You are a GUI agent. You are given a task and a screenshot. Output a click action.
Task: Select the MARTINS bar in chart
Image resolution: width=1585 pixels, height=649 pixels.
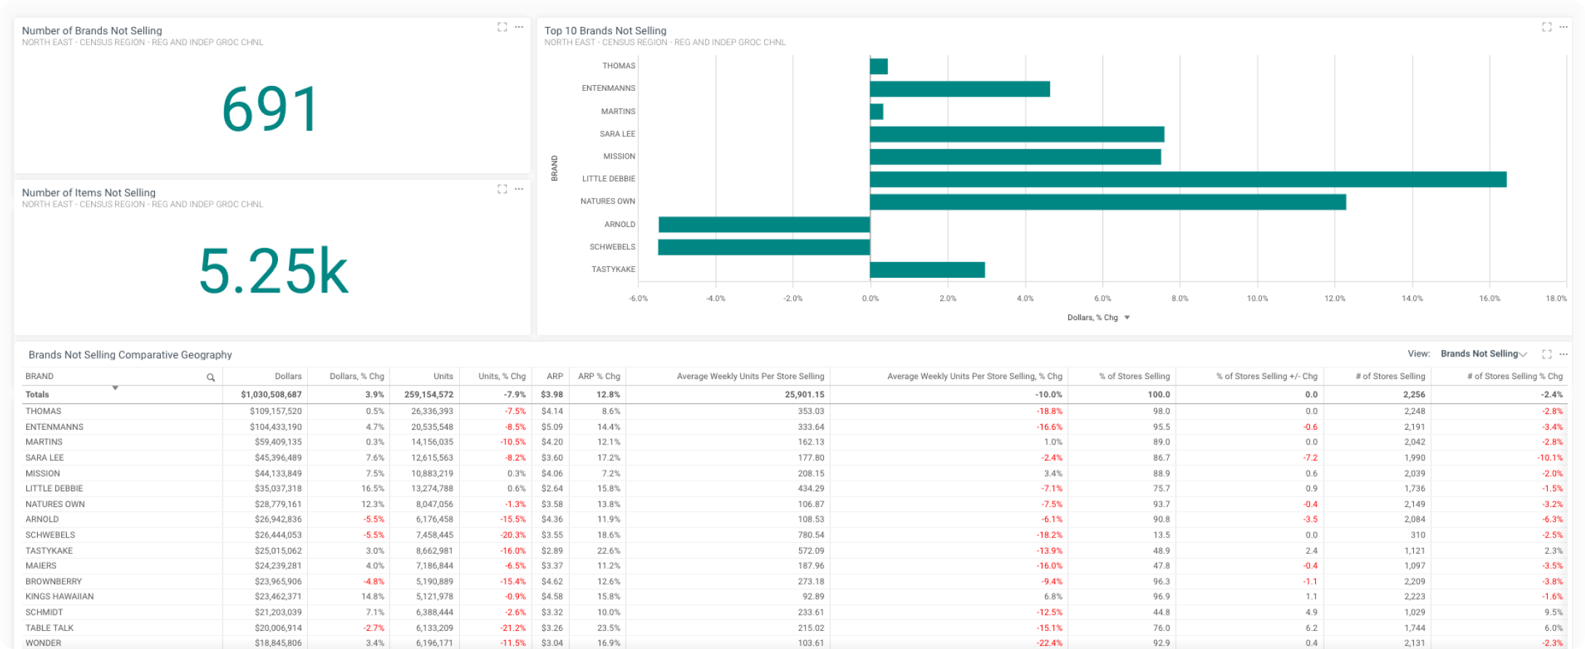coord(877,111)
